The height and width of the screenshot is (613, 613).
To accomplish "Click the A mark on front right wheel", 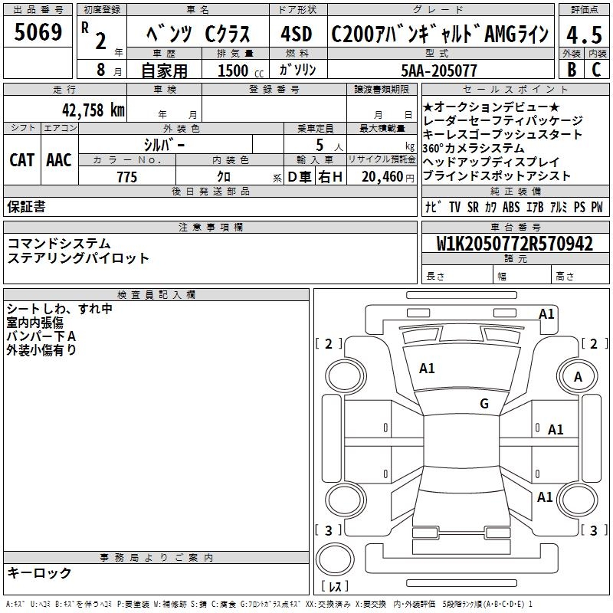I will coord(578,376).
